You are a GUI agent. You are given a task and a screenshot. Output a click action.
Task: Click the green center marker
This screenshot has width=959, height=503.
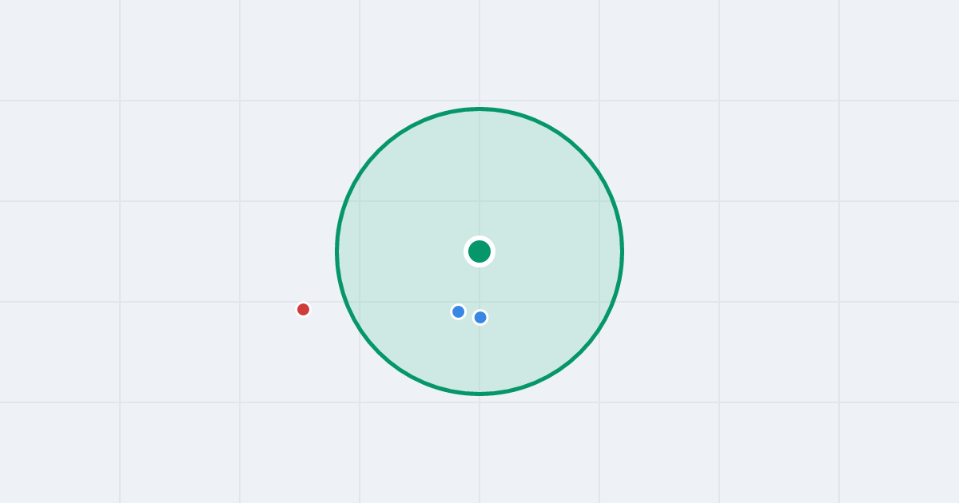tap(479, 252)
